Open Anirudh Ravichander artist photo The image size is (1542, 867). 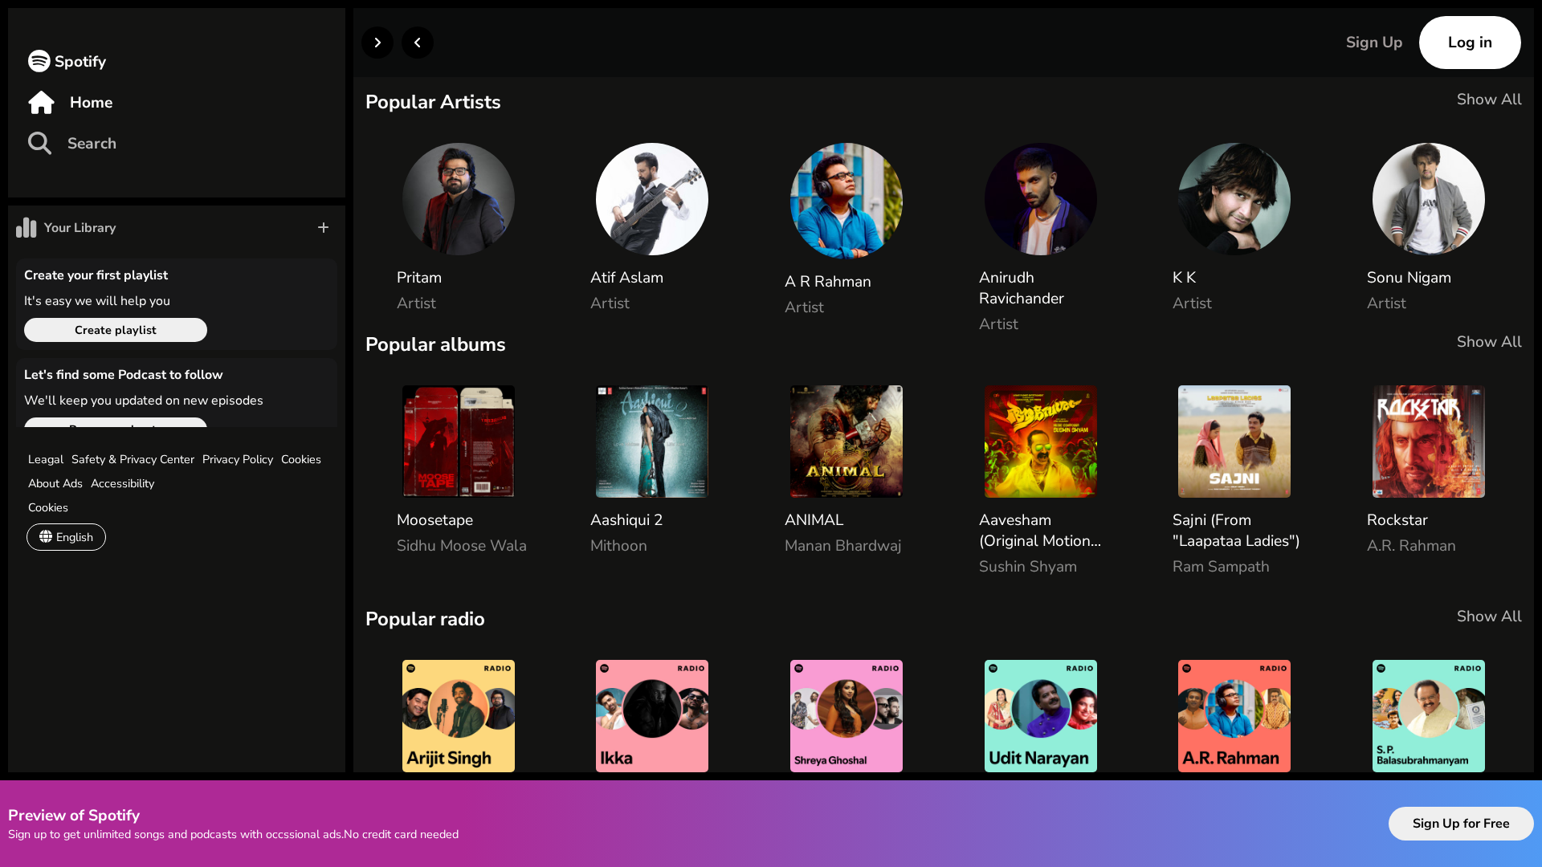point(1041,199)
